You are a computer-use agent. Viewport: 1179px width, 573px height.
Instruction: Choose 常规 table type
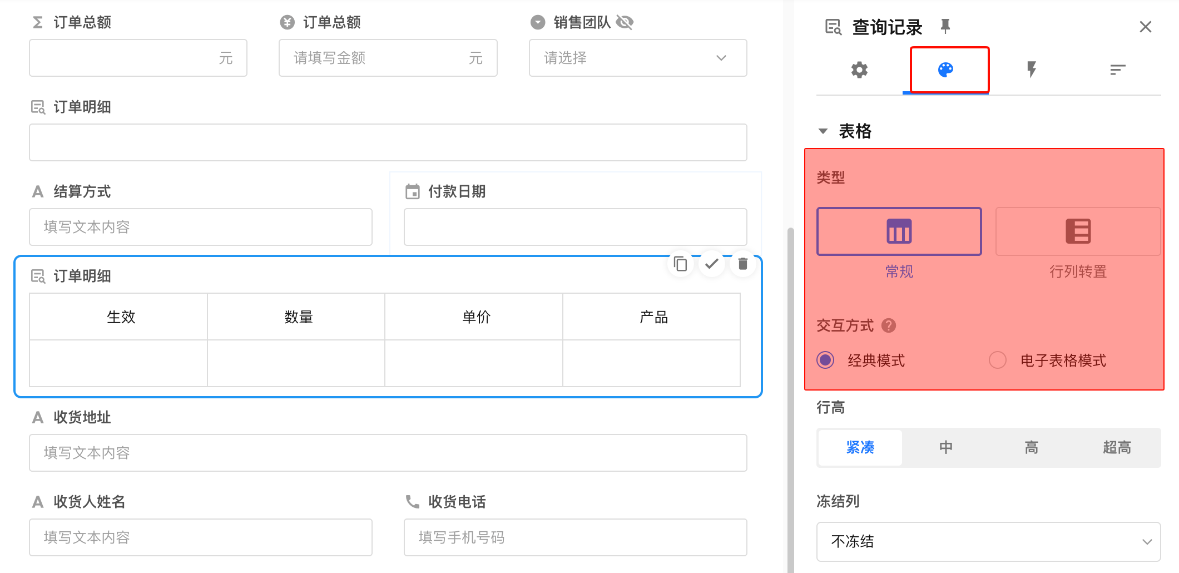[899, 232]
